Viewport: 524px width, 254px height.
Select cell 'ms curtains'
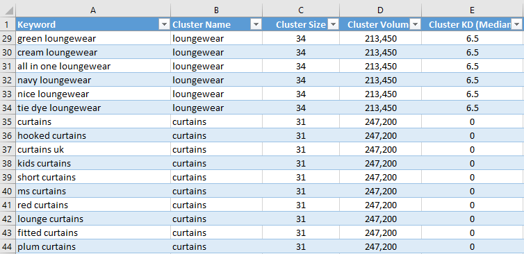click(93, 192)
